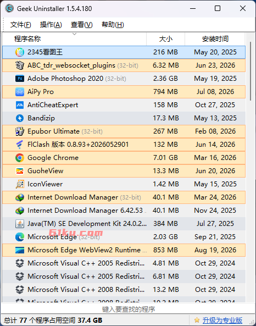Image resolution: width=256 pixels, height=326 pixels.
Task: Click the 384 MB size cell
Action: click(x=165, y=224)
